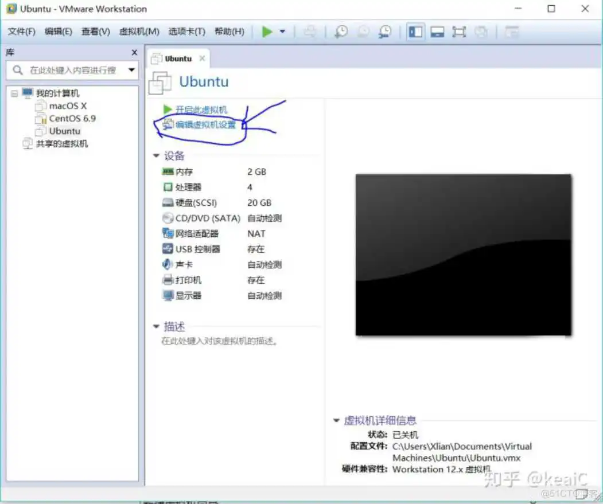Toggle the thumbnail bar view button

click(437, 32)
